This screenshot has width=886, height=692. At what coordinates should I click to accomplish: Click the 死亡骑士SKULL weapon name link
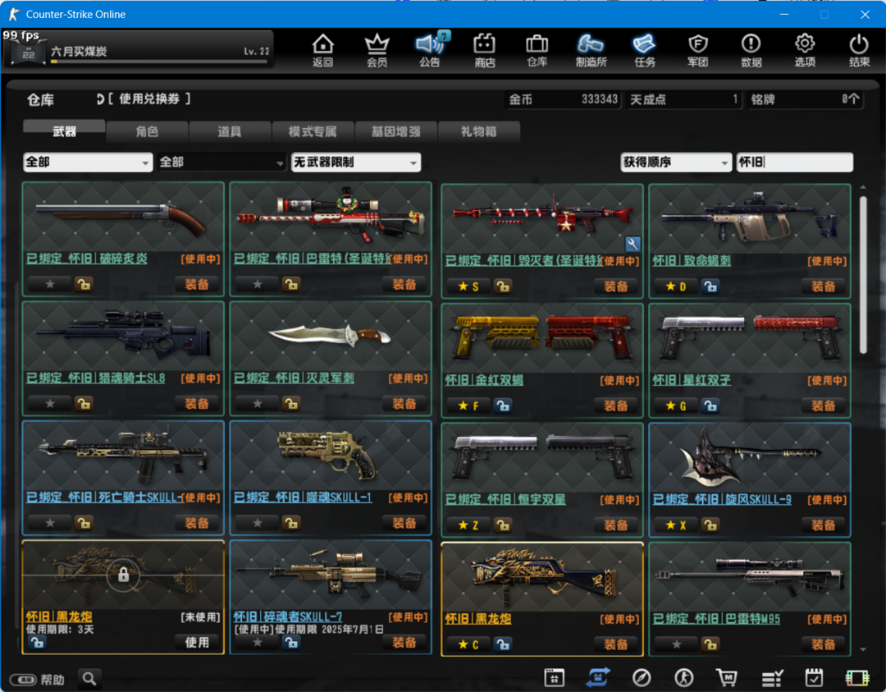[x=105, y=497]
